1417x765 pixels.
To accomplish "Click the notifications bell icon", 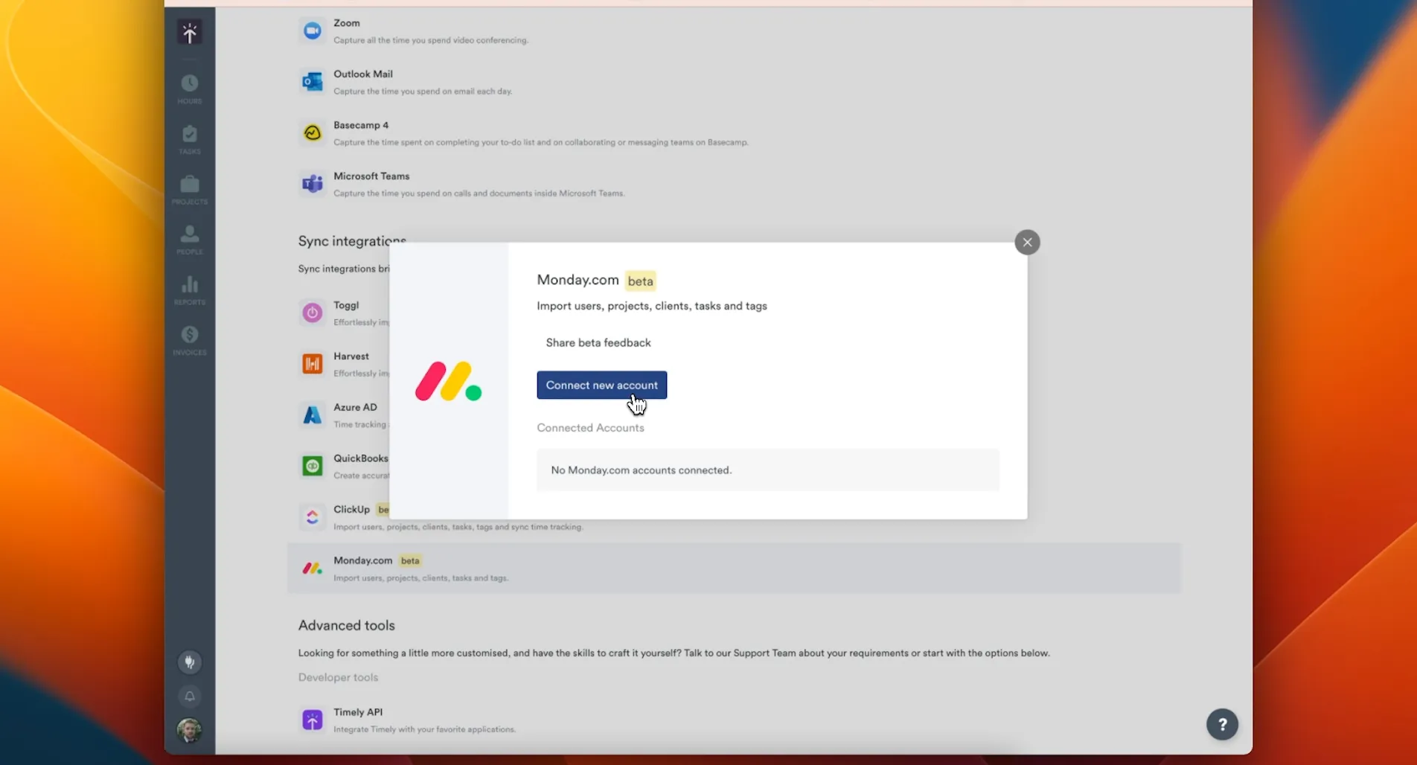I will pyautogui.click(x=190, y=697).
